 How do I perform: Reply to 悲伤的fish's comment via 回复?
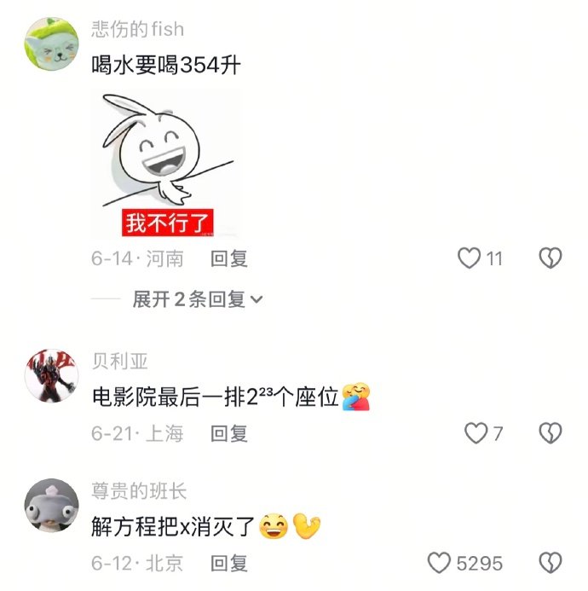click(x=228, y=259)
